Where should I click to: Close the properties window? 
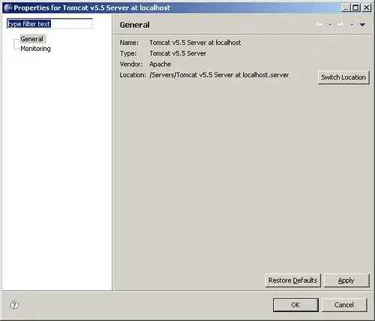pyautogui.click(x=367, y=7)
